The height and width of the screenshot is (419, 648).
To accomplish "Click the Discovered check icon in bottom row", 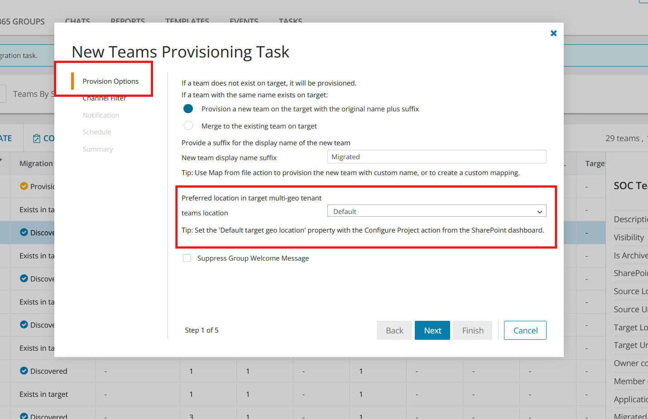I will (24, 416).
